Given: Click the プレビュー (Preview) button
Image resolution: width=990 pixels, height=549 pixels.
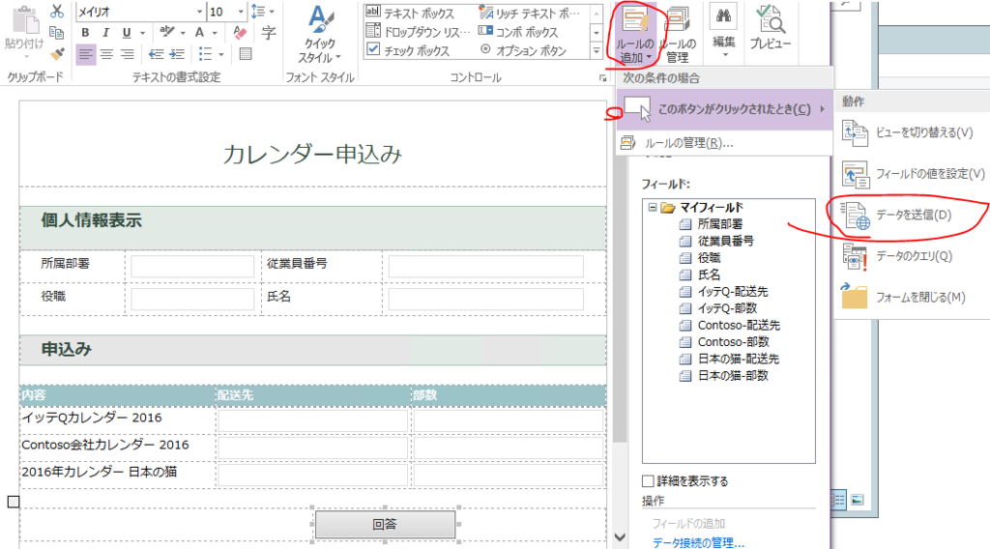Looking at the screenshot, I should 770,28.
